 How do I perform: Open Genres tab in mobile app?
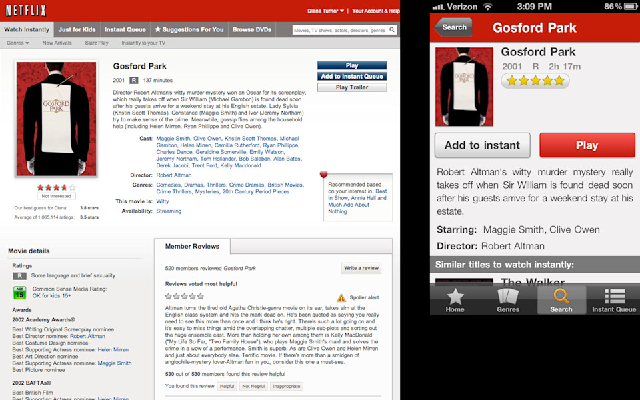(508, 300)
